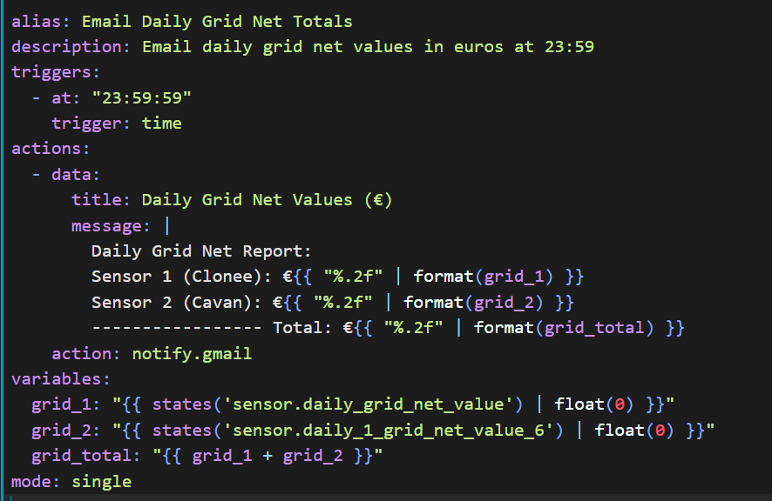Click the value 'time' after trigger
Viewport: 772px width, 501px height.
162,123
